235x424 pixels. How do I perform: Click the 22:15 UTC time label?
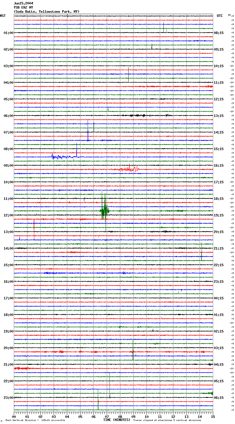[x=219, y=265]
